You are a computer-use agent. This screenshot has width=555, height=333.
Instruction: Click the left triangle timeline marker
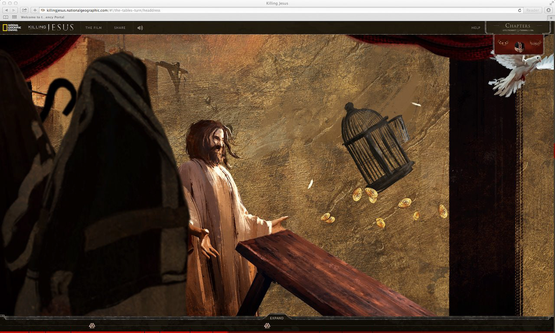[x=91, y=325]
